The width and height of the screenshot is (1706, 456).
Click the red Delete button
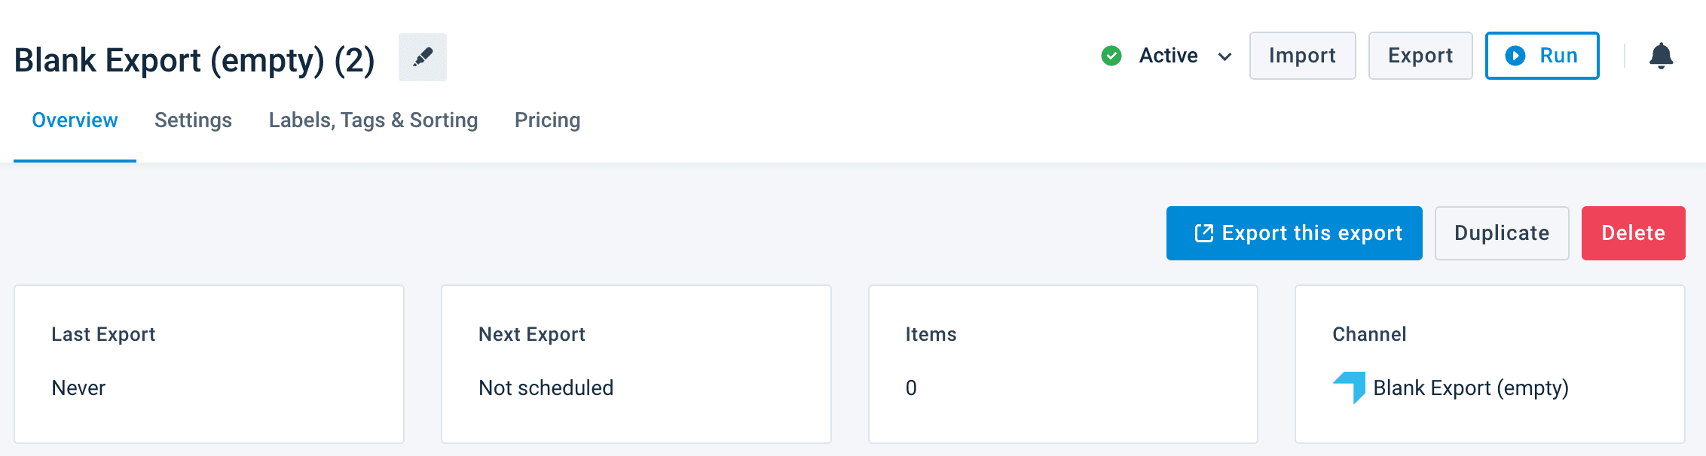(x=1633, y=233)
